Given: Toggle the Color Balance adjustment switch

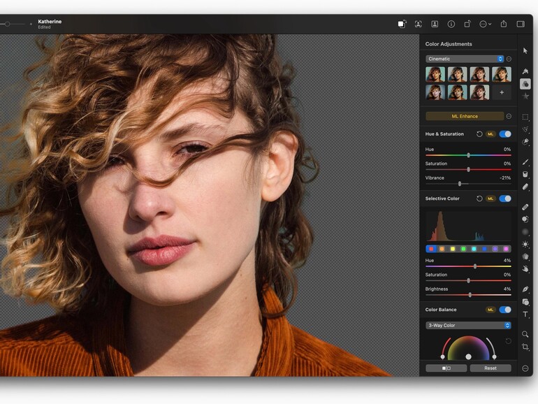Looking at the screenshot, I should (505, 310).
